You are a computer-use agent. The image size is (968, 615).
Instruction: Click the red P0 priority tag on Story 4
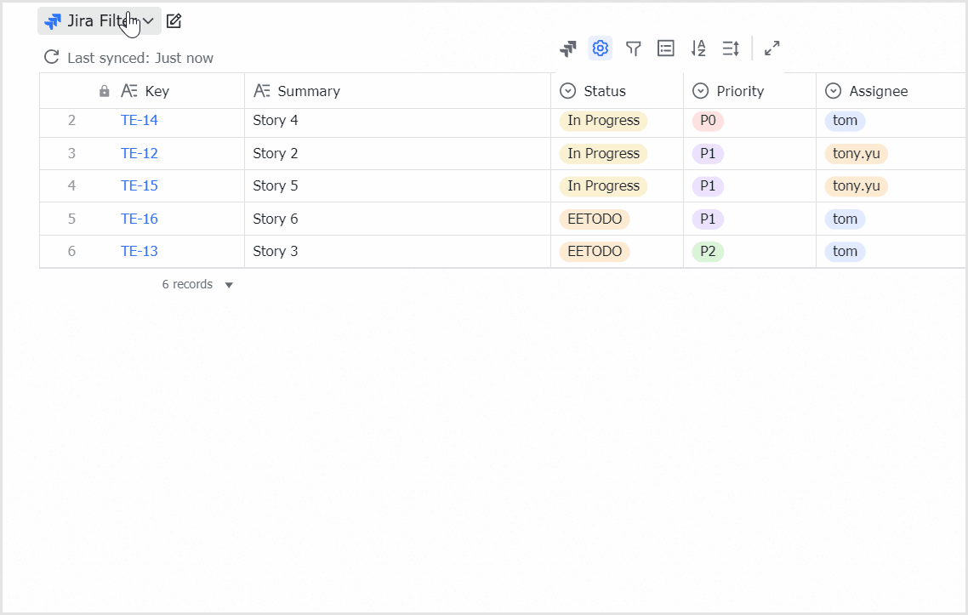(x=708, y=120)
